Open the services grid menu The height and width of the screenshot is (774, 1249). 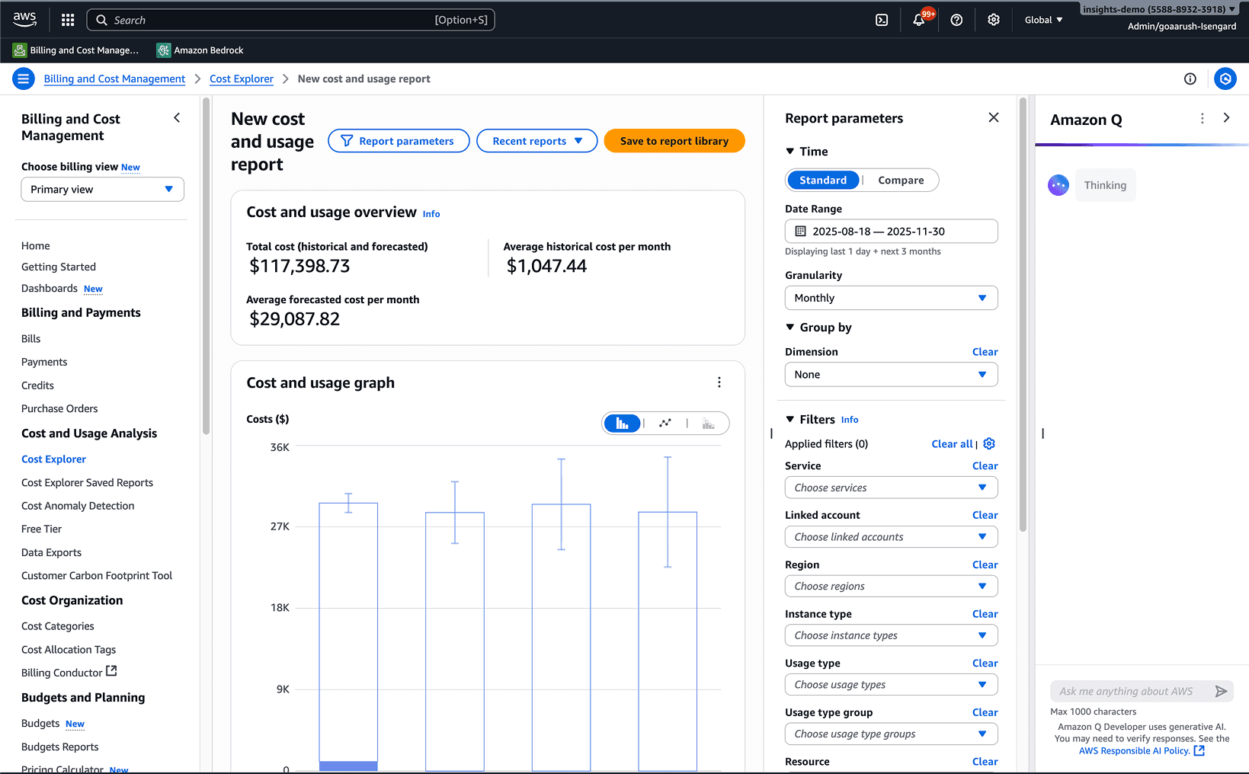(x=68, y=20)
